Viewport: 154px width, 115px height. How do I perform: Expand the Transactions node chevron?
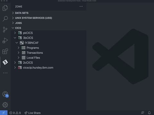[19, 53]
